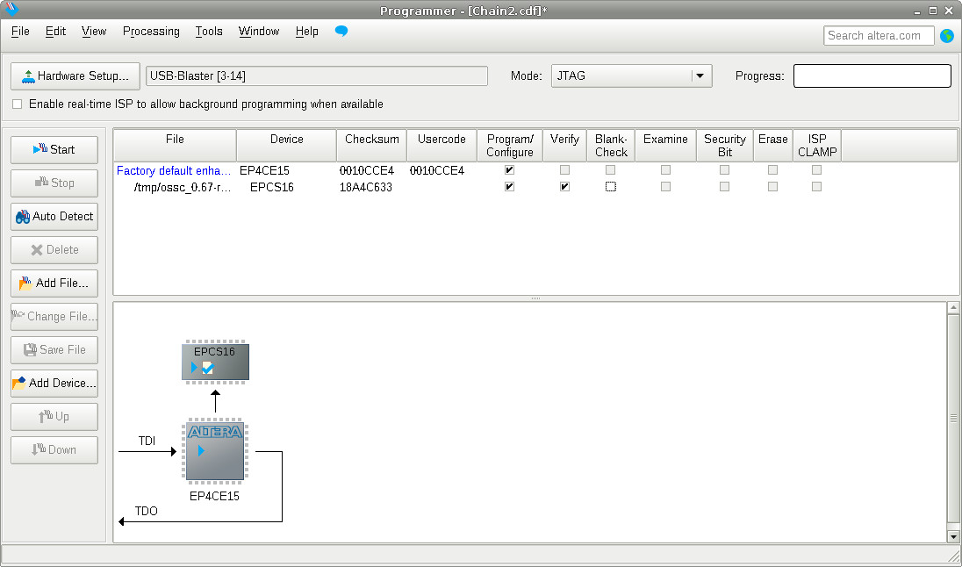Toggle Erase for EP4CE15 row
The width and height of the screenshot is (962, 567).
coord(773,170)
